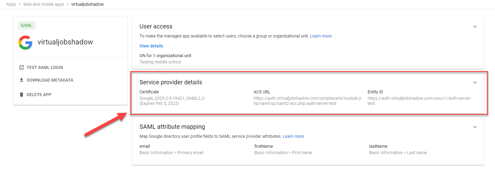Click the lastName attribute label
The width and height of the screenshot is (495, 181).
pyautogui.click(x=378, y=146)
